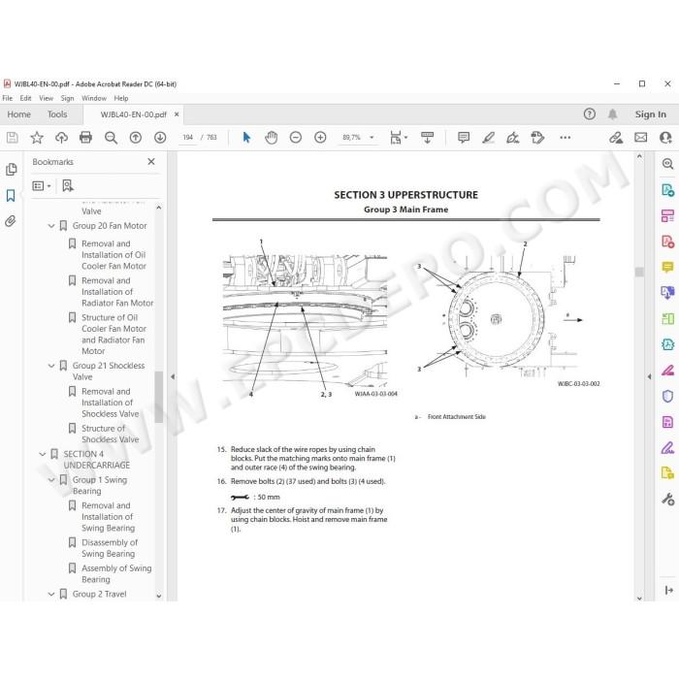Open the sign document pen icon

pyautogui.click(x=513, y=138)
